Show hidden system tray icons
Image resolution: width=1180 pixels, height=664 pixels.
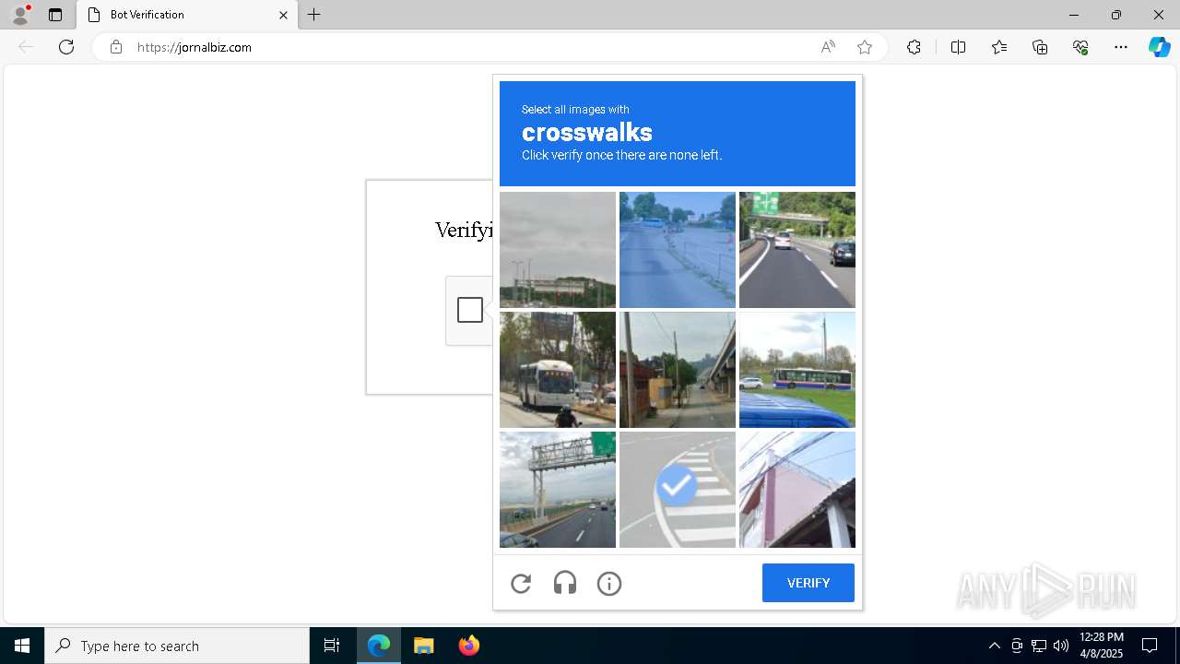994,646
